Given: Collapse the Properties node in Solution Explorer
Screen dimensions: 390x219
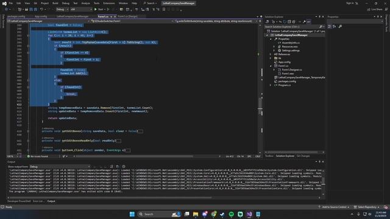Looking at the screenshot, I should pos(271,39).
